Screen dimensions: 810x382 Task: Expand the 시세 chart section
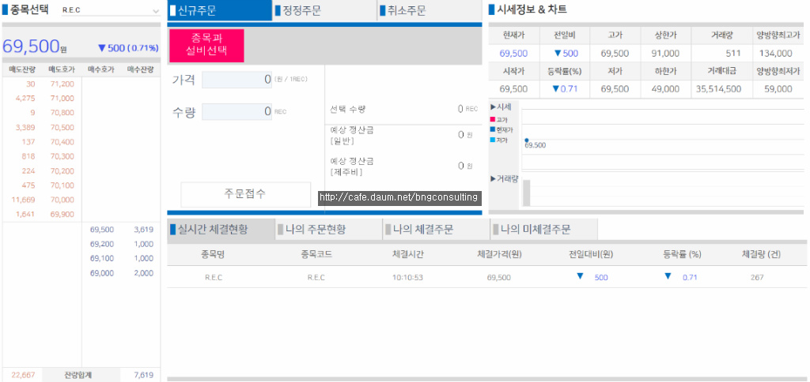[x=501, y=107]
